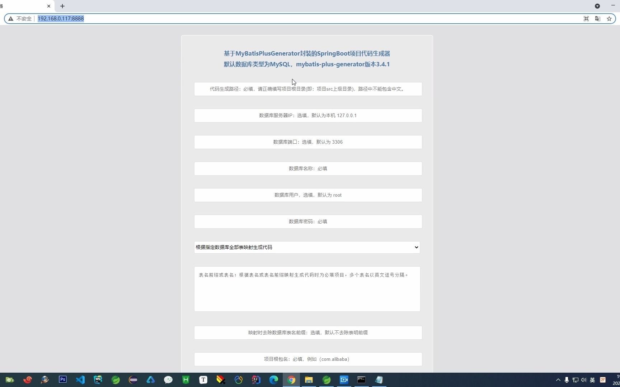620x387 pixels.
Task: Open Microsoft Edge from the taskbar
Action: (274, 379)
